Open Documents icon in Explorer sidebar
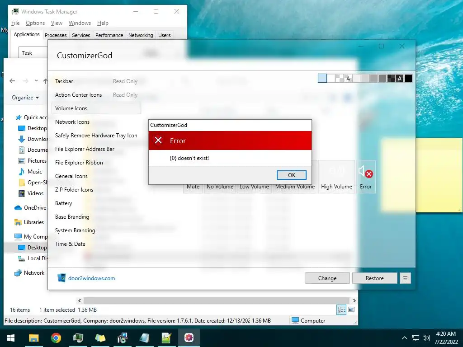 (22, 150)
